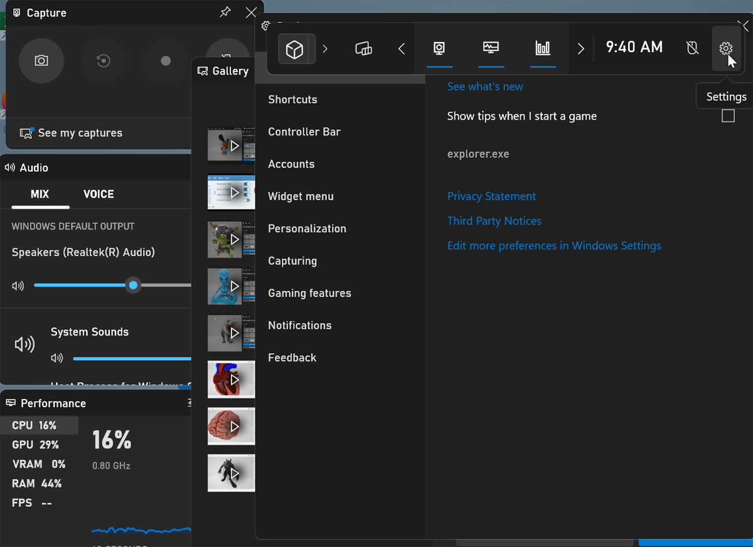The image size is (753, 547).
Task: Open the Resources bar-chart widget icon
Action: [x=543, y=49]
